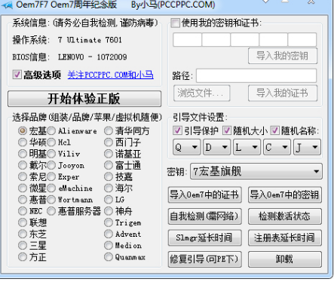Select the 西门子 radio button
The height and width of the screenshot is (282, 334).
coord(109,143)
